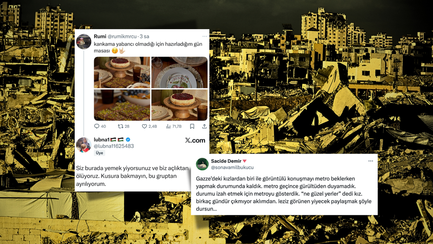Screen dimensions: 433x244
Task: Bookmark the Rumi tweet
Action: 192,126
